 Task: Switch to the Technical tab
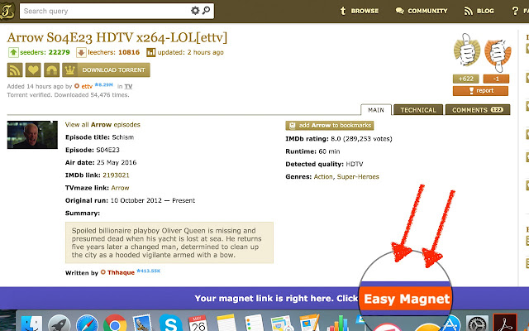point(418,110)
